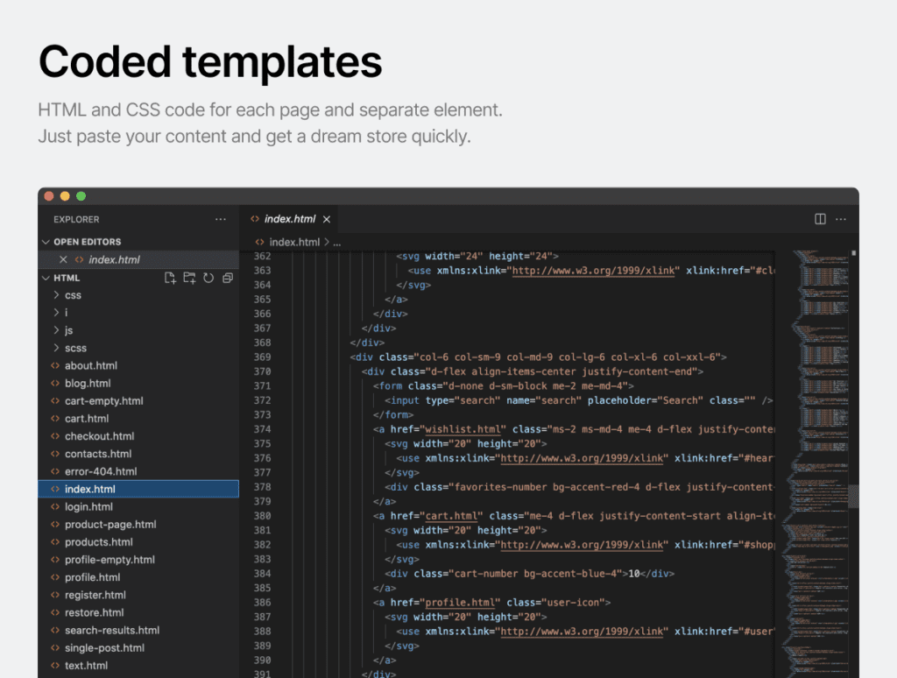Open Explorer panel ellipsis menu
This screenshot has width=897, height=678.
[x=221, y=219]
